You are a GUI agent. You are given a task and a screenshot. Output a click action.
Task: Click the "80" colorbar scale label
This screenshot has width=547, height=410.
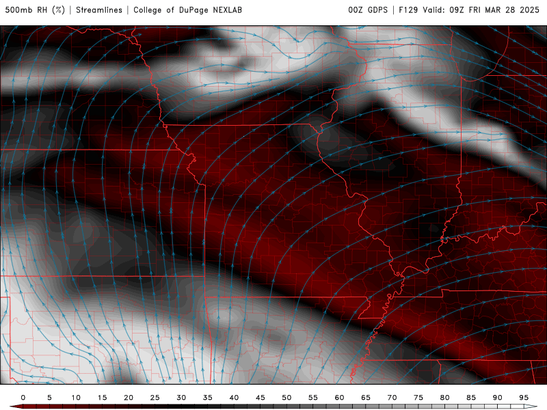tap(444, 398)
